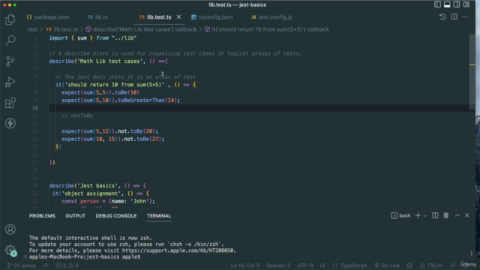Image resolution: width=480 pixels, height=270 pixels.
Task: Kill the terminal with trash icon
Action: click(x=446, y=215)
